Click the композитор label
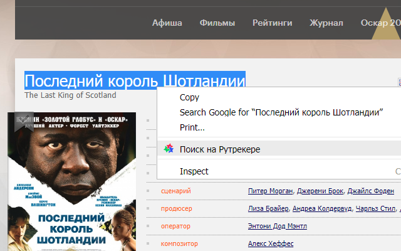 [179, 244]
